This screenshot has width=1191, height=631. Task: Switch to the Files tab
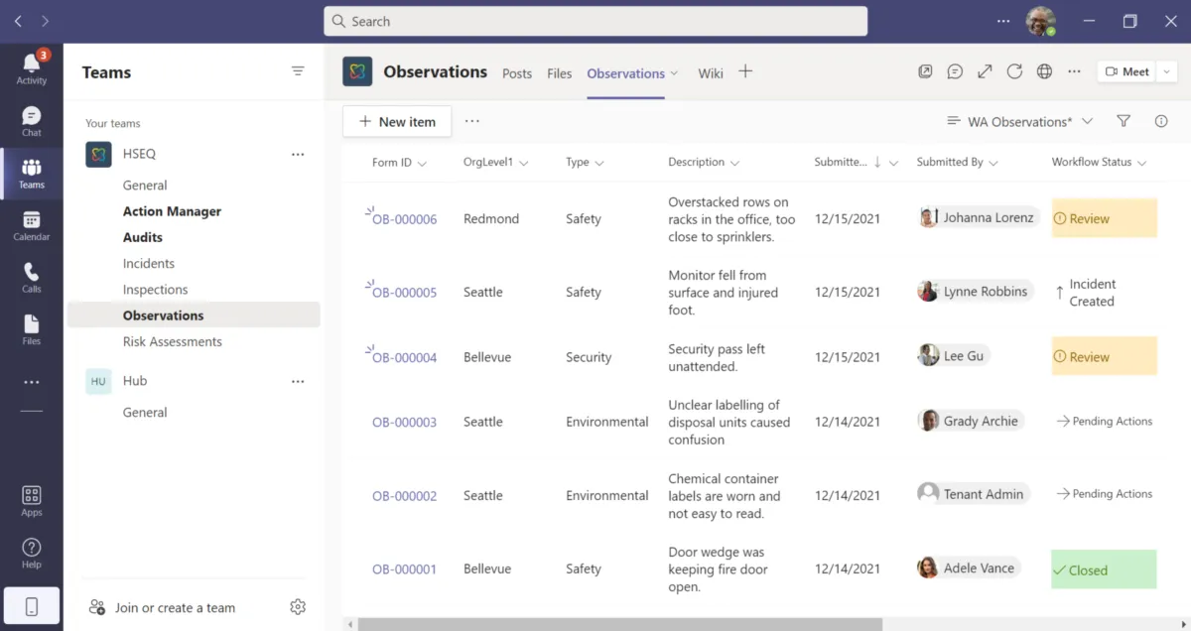point(559,73)
